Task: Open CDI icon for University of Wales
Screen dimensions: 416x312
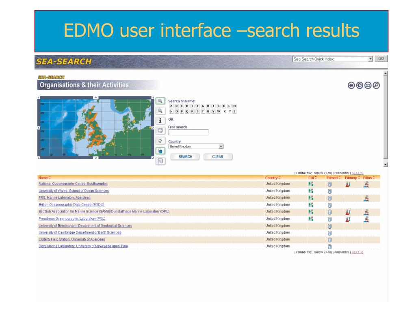Action: coord(311,191)
